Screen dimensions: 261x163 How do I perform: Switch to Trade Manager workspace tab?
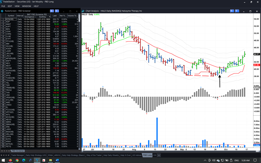(x=17, y=155)
